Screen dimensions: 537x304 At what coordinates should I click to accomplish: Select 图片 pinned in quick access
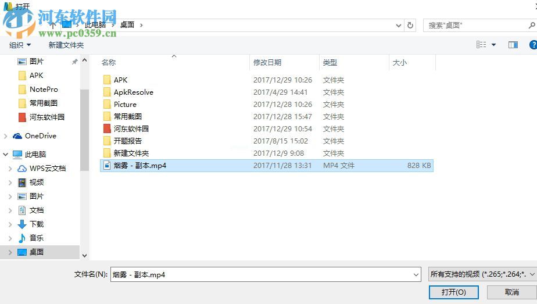[x=36, y=61]
